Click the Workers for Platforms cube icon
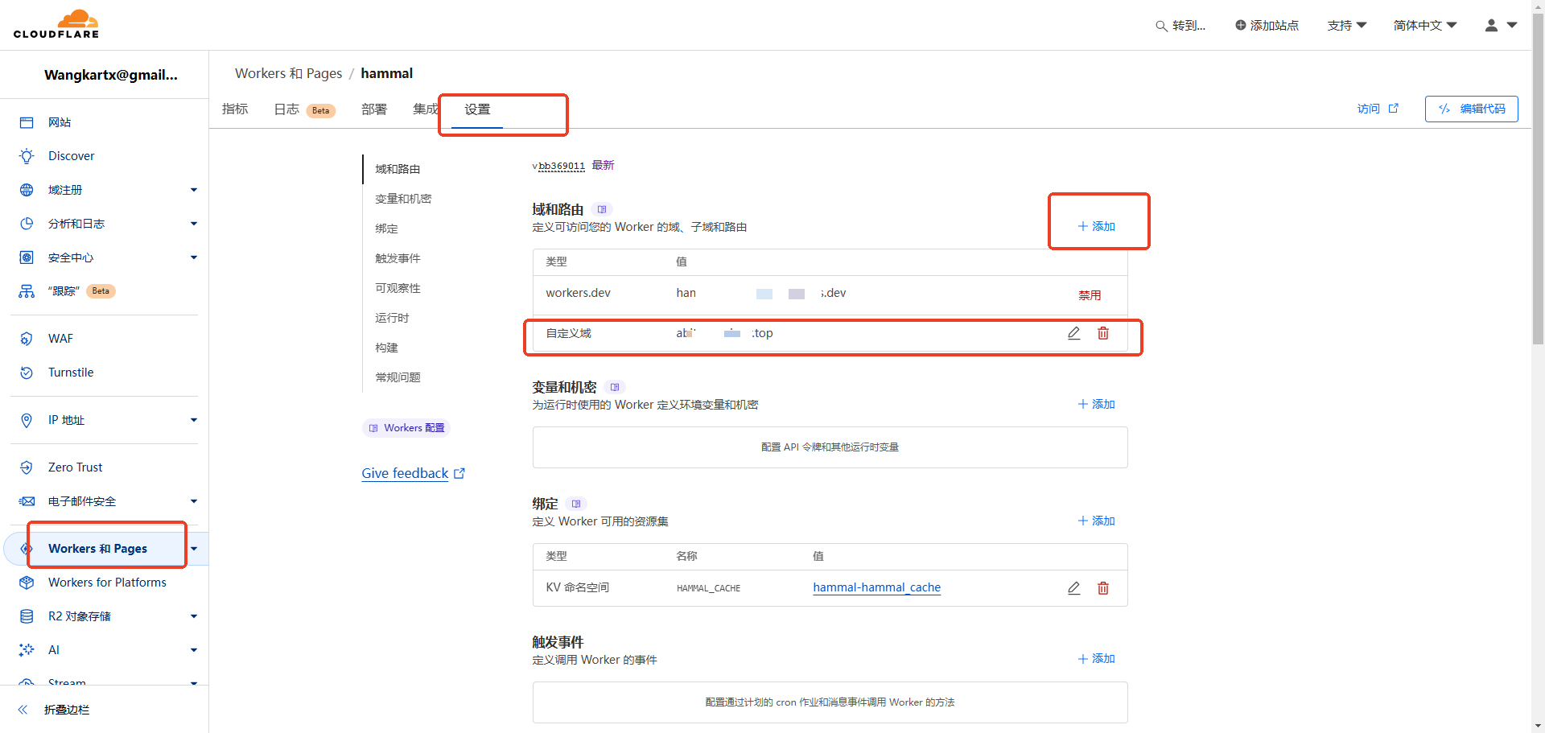 pyautogui.click(x=27, y=583)
